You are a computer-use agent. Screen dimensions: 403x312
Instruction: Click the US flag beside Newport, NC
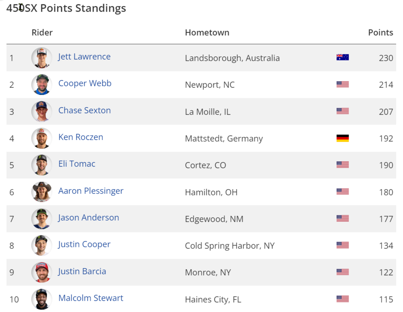coord(343,85)
